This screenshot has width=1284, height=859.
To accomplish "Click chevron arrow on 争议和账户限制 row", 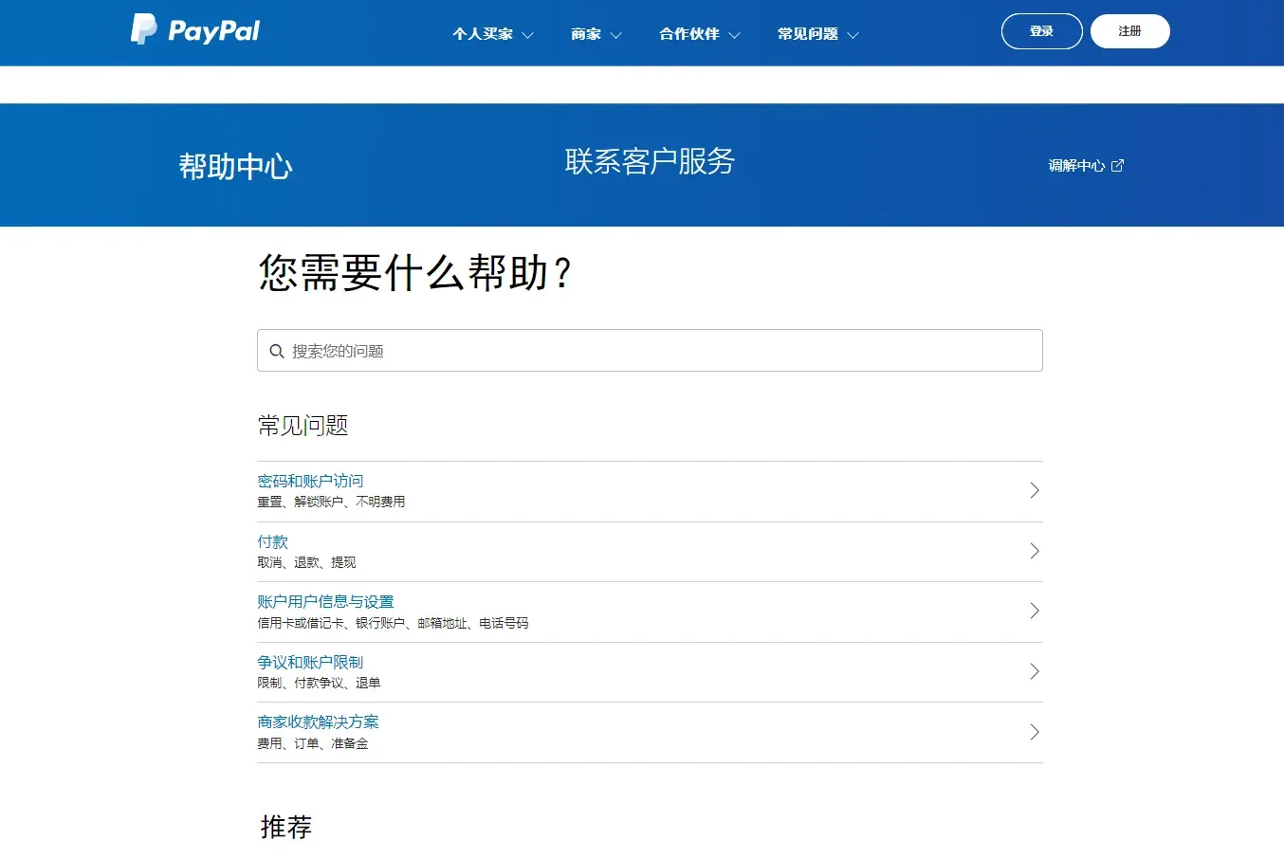I will (x=1035, y=671).
